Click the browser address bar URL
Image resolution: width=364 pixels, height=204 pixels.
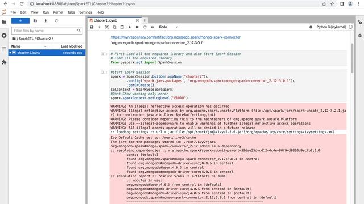pos(85,4)
